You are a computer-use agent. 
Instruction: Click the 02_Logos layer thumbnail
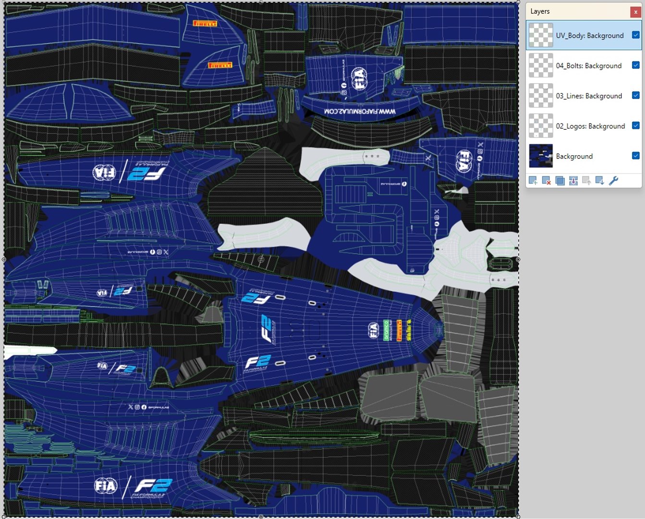(x=541, y=125)
